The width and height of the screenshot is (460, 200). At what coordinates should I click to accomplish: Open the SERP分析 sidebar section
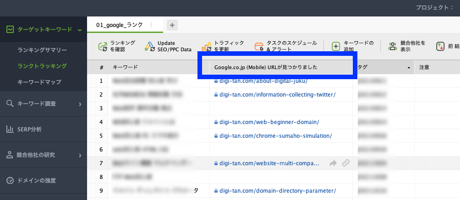(44, 130)
